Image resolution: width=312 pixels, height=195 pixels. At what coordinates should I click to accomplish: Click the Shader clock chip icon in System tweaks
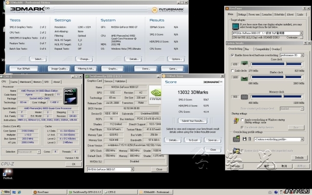pos(244,78)
